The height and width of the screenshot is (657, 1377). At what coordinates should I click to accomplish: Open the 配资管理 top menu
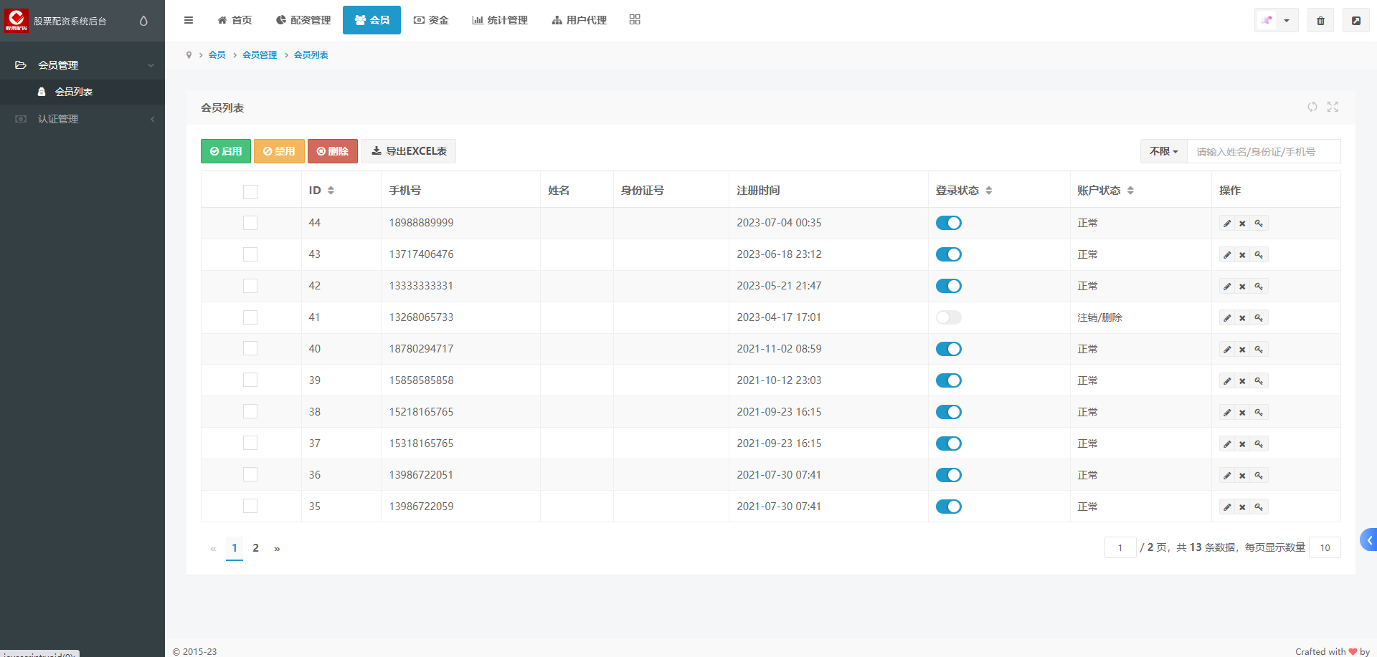[x=303, y=20]
